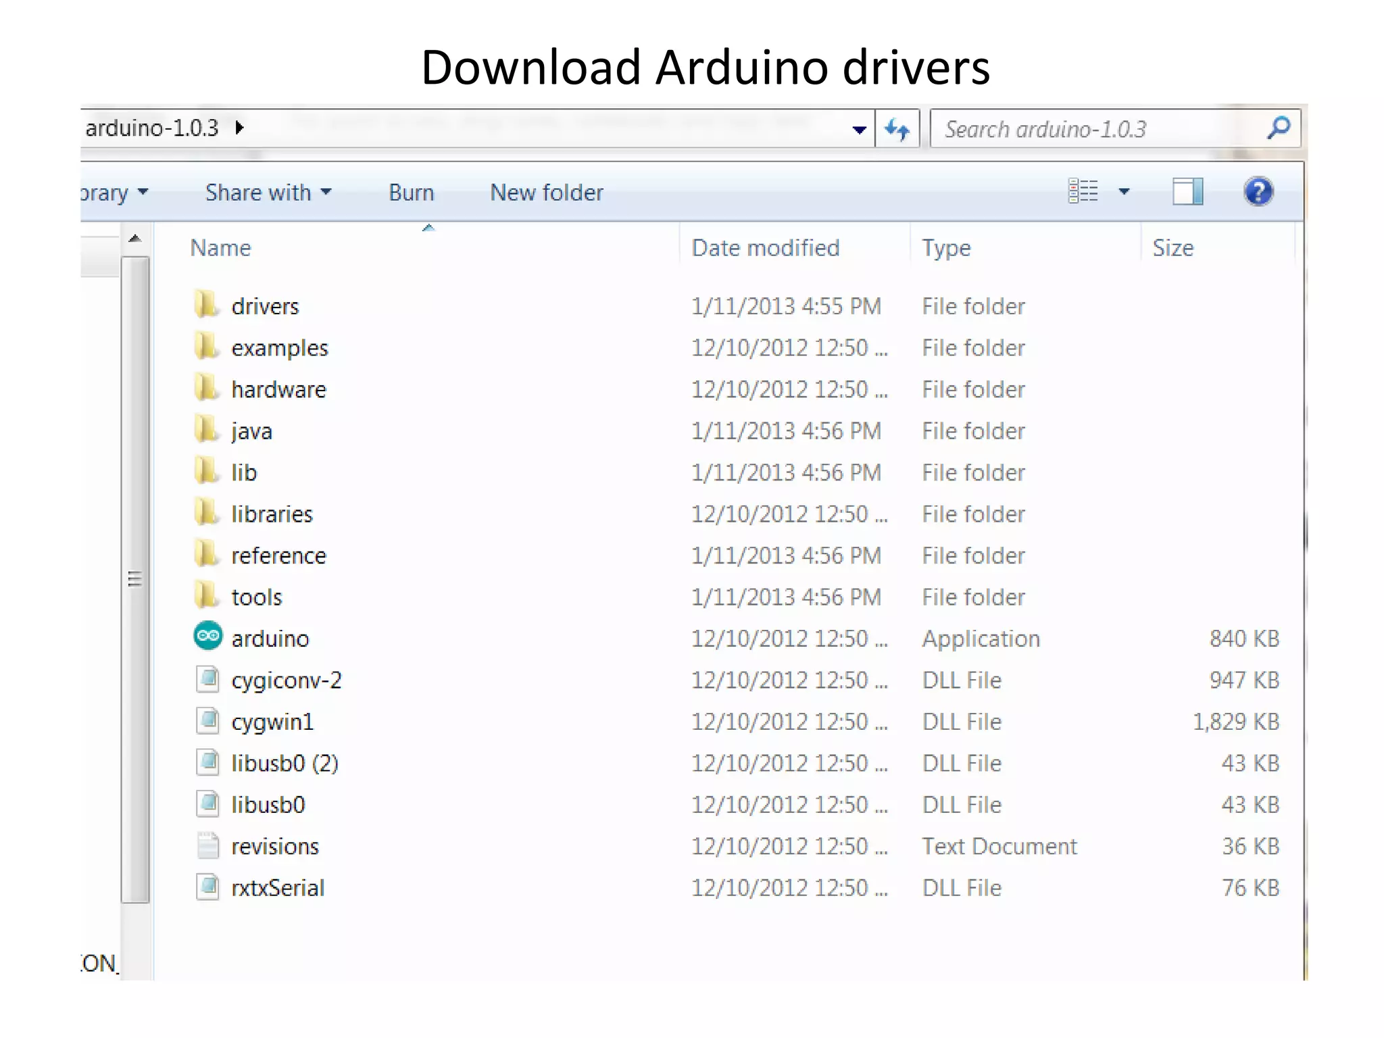Click the 1/11/2013 4:55 PM date cell

[x=786, y=306]
